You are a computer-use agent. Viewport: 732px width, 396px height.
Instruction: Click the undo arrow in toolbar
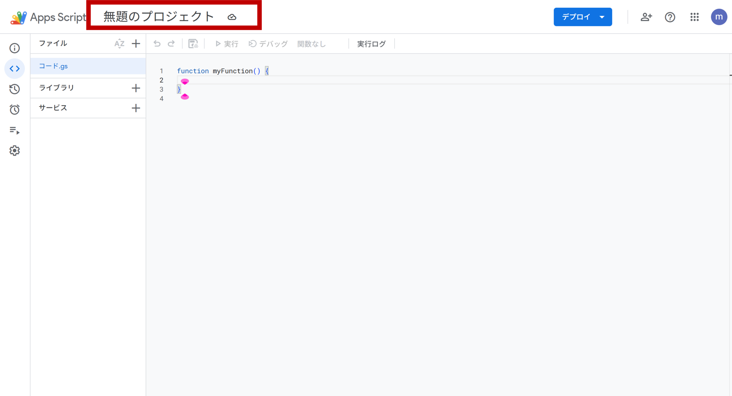click(x=157, y=44)
